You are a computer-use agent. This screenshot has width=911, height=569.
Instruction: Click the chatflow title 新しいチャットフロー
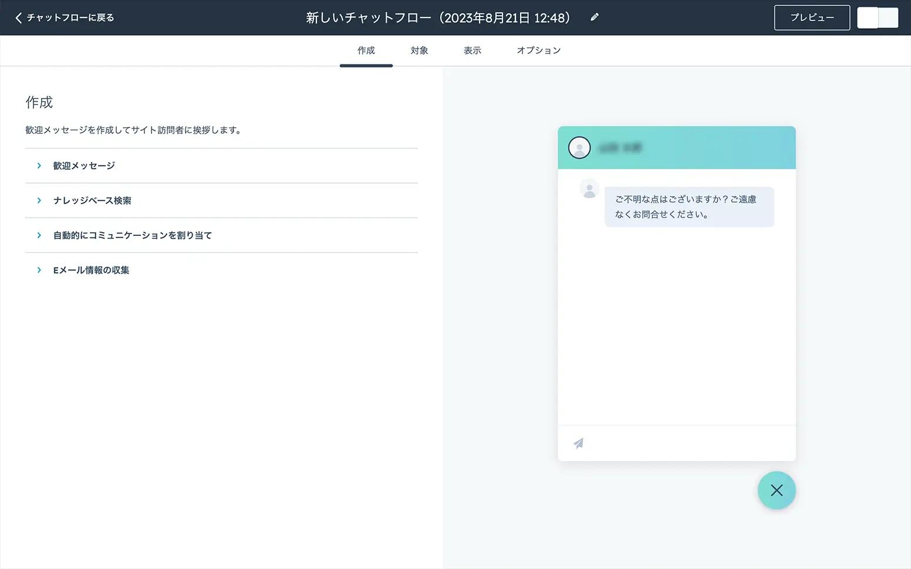click(x=438, y=18)
